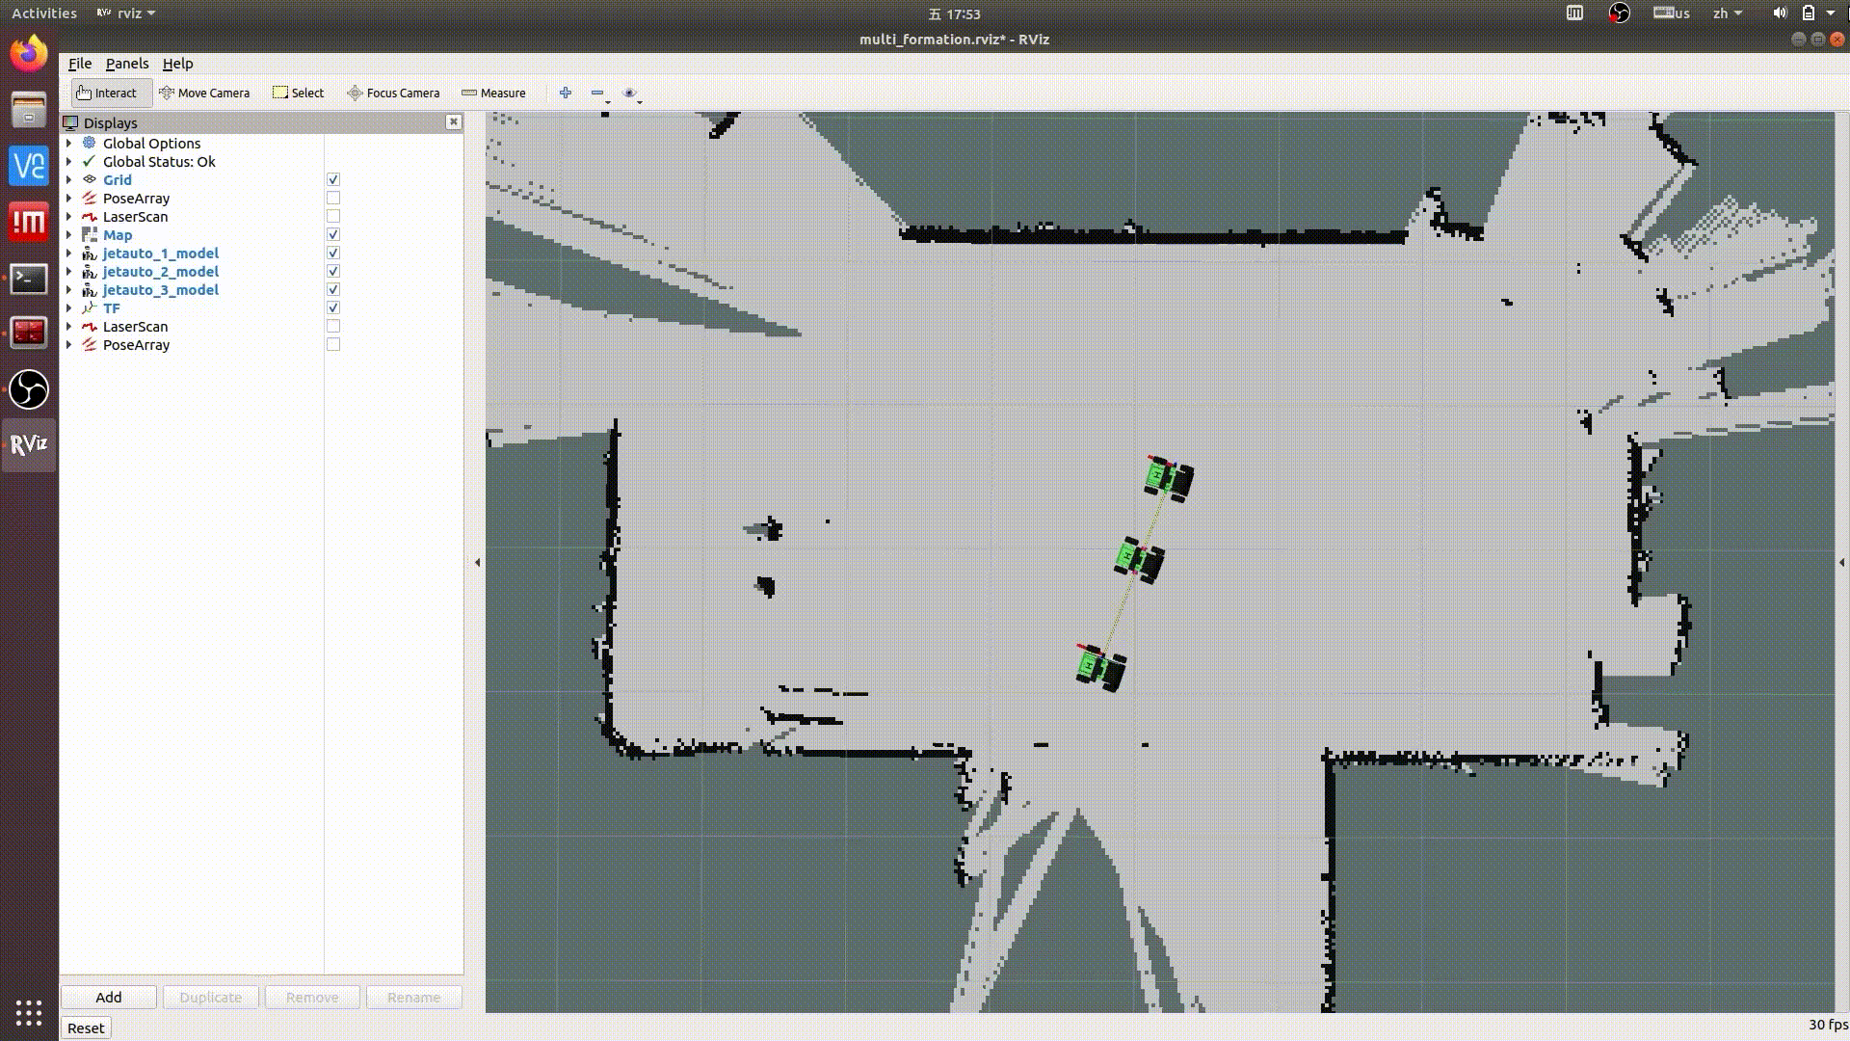
Task: Open the Firefox dock icon
Action: 29,54
